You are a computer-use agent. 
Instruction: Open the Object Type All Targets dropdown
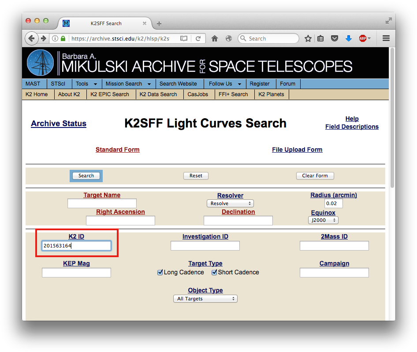205,299
